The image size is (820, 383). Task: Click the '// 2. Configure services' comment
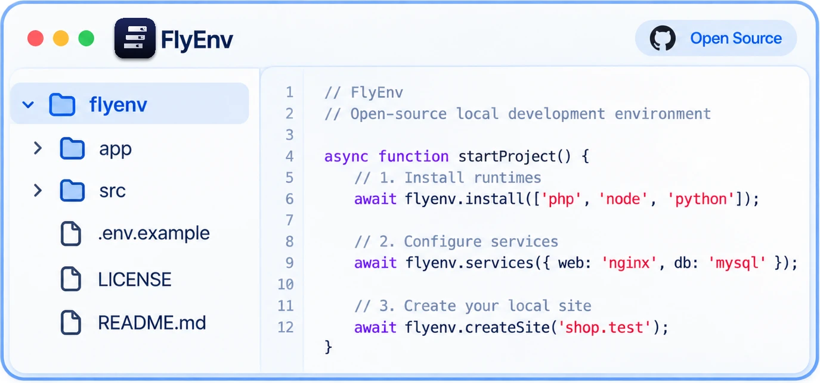(456, 242)
